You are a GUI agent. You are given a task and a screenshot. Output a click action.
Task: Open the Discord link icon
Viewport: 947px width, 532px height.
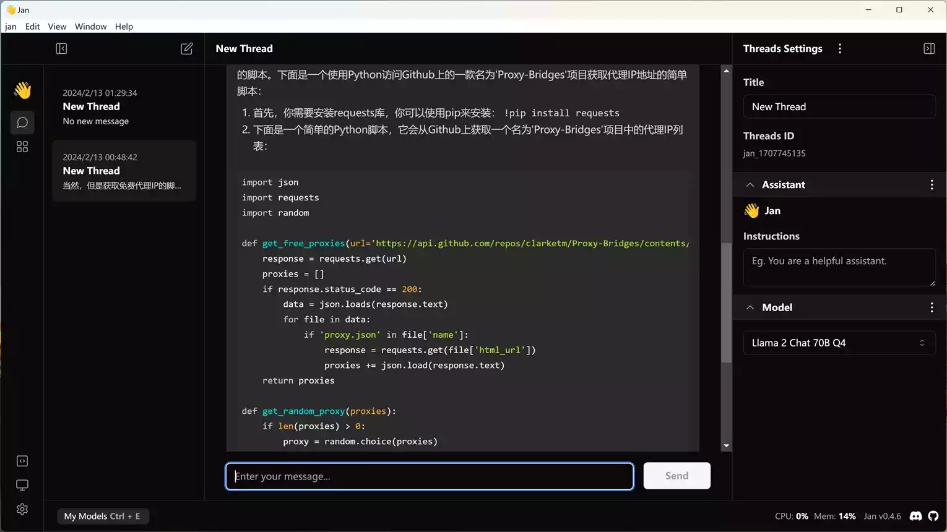(916, 516)
